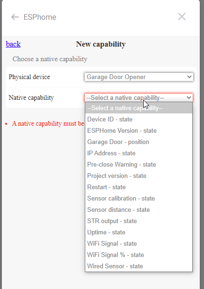This screenshot has height=289, width=204.
Task: Select "Sensor calibration - state" option
Action: pyautogui.click(x=139, y=198)
